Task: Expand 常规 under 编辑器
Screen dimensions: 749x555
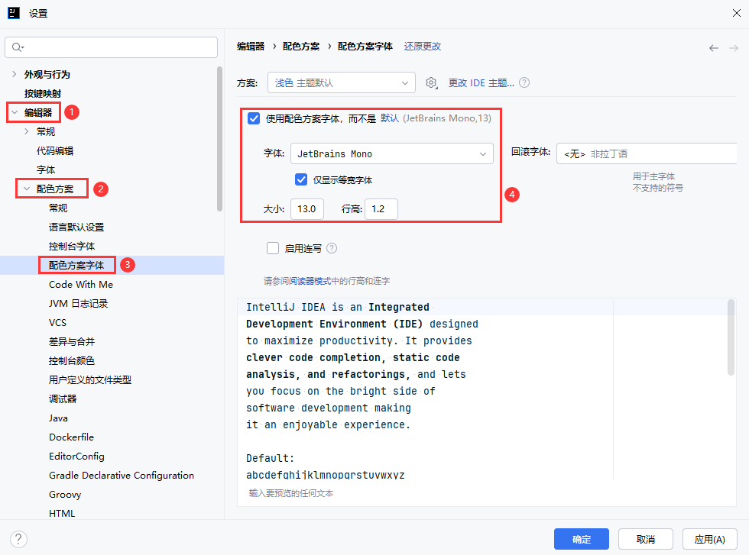Action: click(27, 131)
